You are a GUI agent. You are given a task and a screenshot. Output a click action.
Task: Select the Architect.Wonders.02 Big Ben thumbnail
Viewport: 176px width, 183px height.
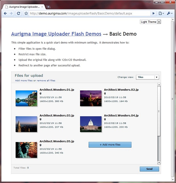[x=91, y=98]
